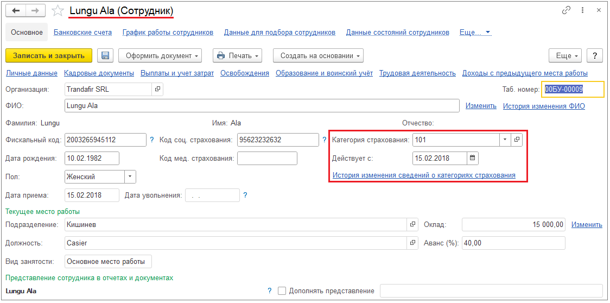The width and height of the screenshot is (610, 303).
Task: Copy link via the chain icon
Action: coord(567,10)
